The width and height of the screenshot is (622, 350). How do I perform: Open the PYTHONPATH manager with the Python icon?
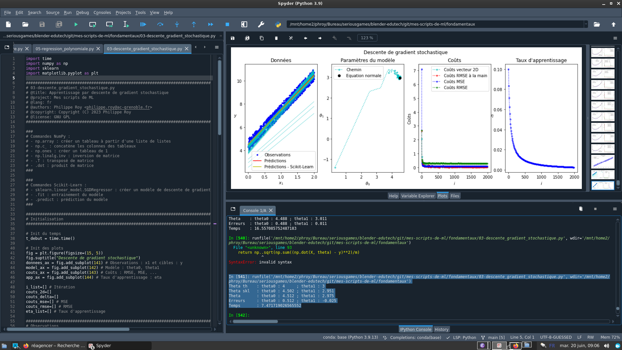click(x=278, y=24)
